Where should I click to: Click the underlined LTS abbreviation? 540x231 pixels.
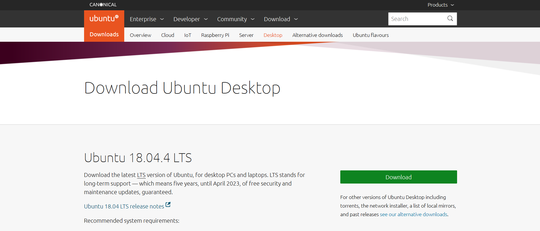coord(141,175)
